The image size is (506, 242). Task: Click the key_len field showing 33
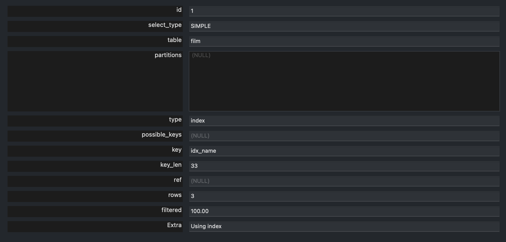[x=344, y=166]
